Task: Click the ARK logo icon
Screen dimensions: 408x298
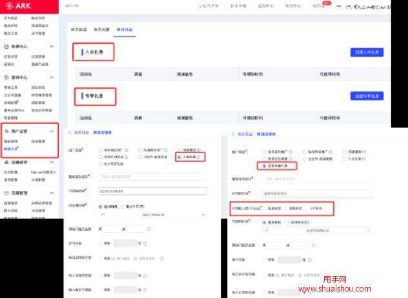Action: point(9,6)
